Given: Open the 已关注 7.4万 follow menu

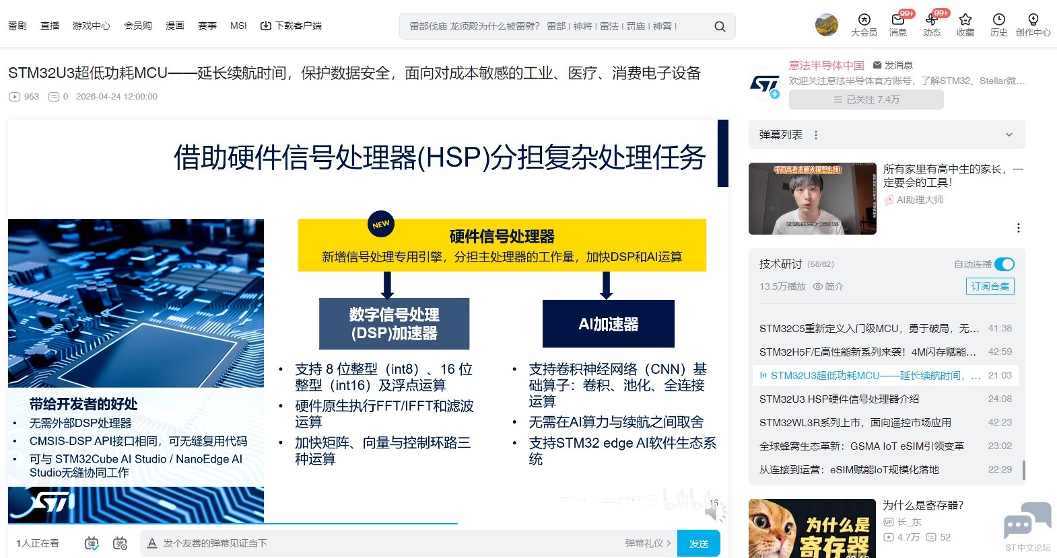Looking at the screenshot, I should point(866,99).
